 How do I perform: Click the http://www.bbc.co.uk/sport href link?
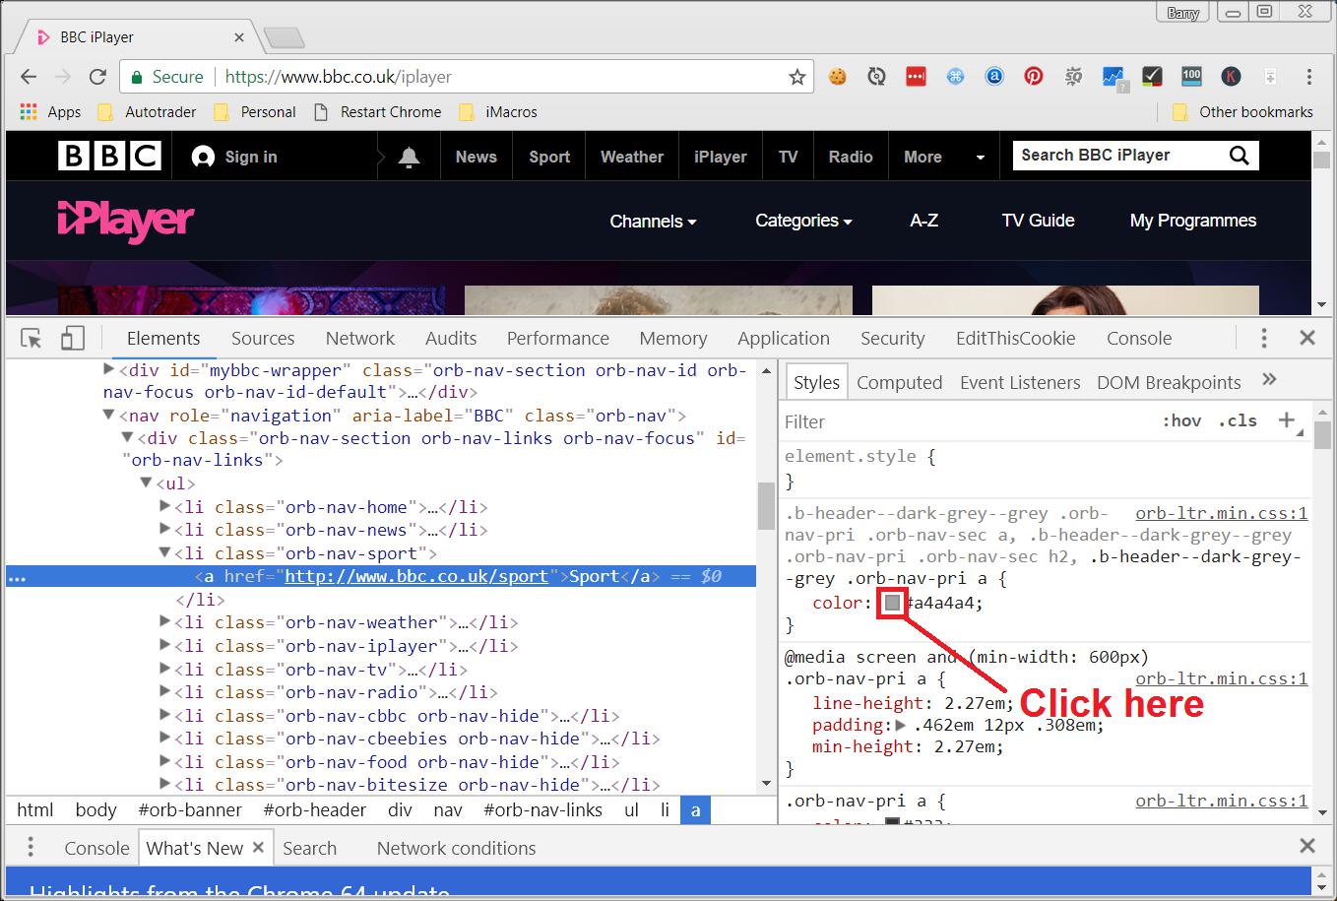point(415,576)
